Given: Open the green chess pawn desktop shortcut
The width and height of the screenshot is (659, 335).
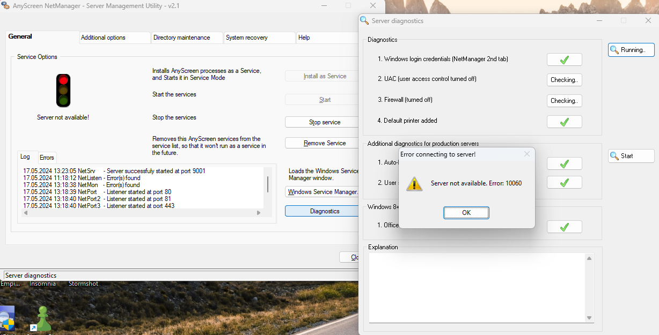Looking at the screenshot, I should coord(43,319).
